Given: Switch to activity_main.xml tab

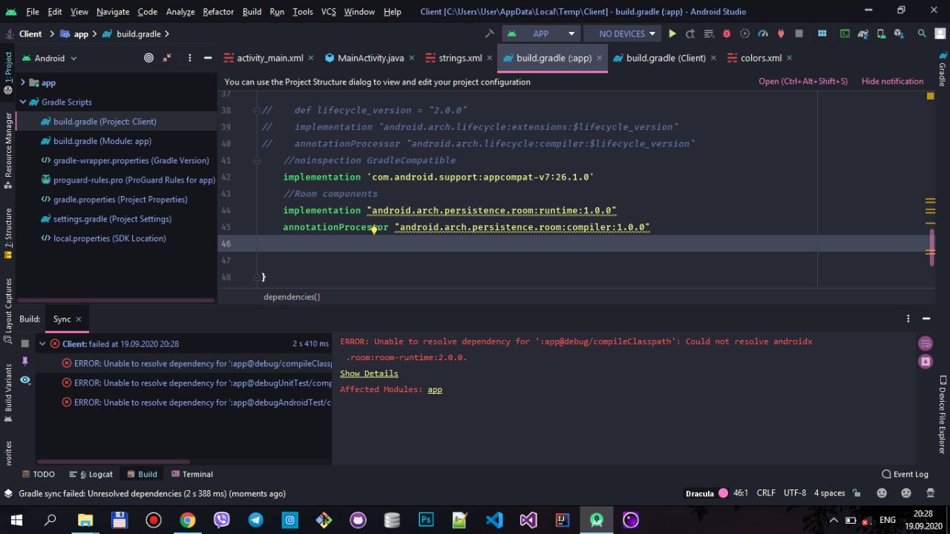Looking at the screenshot, I should click(x=269, y=58).
